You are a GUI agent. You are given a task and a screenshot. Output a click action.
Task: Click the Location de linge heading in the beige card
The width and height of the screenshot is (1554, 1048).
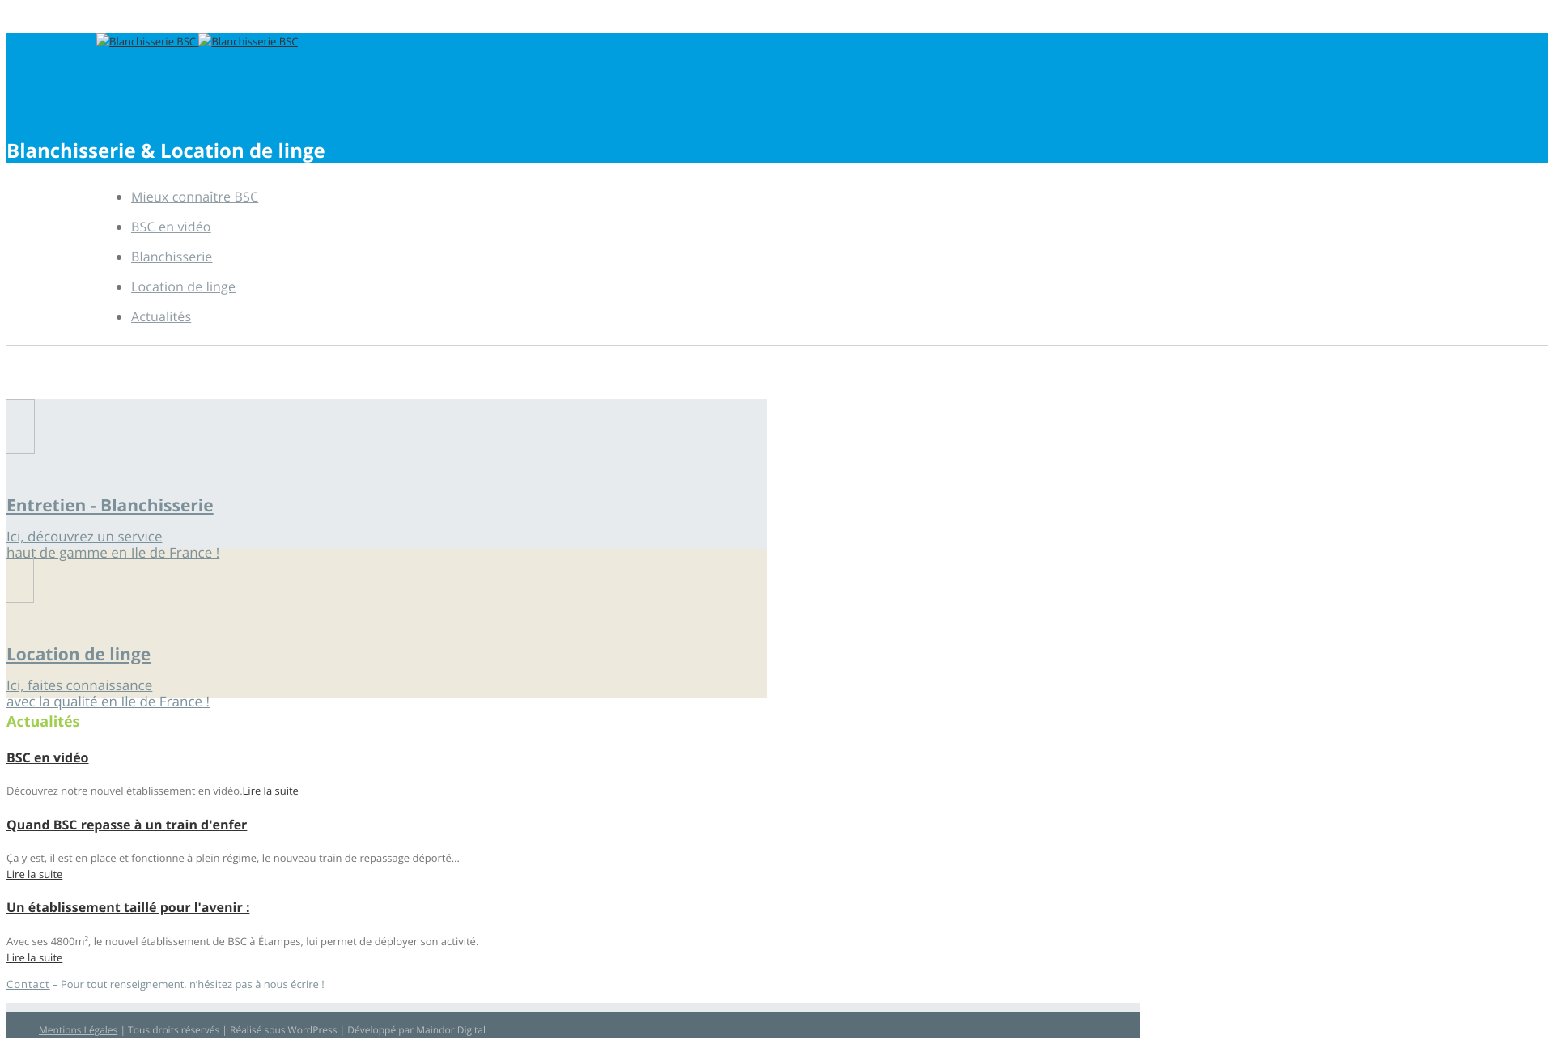click(79, 654)
